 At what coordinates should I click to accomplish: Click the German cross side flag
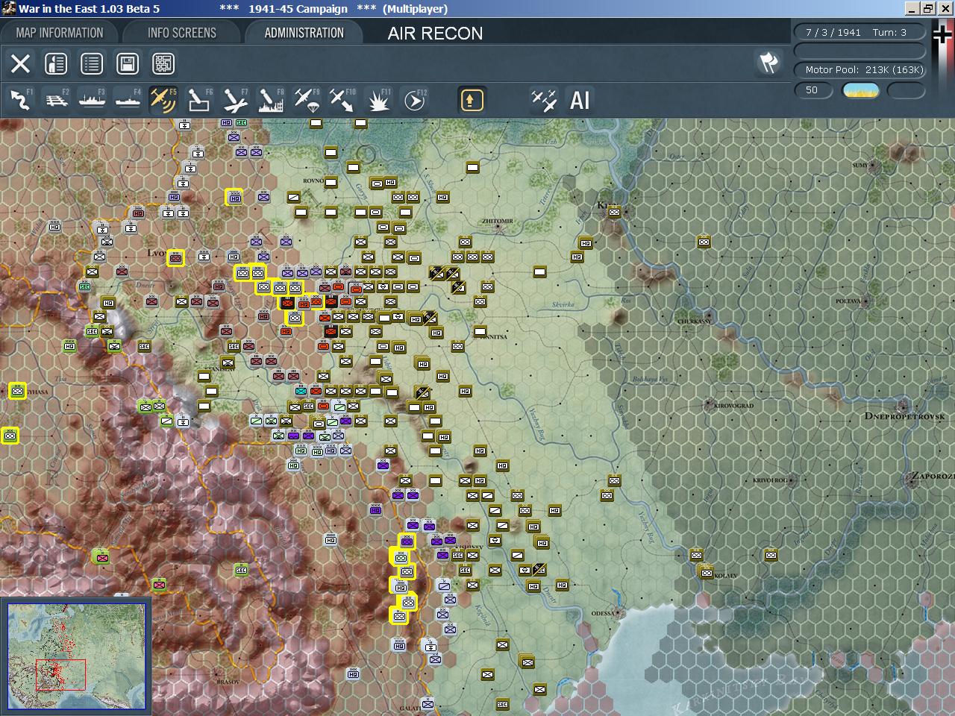[944, 36]
